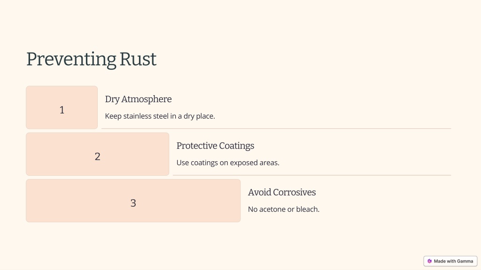Click the step 2 numbered box

(98, 154)
